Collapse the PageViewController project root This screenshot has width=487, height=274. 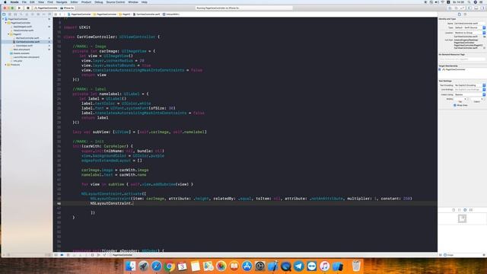click(x=4, y=19)
